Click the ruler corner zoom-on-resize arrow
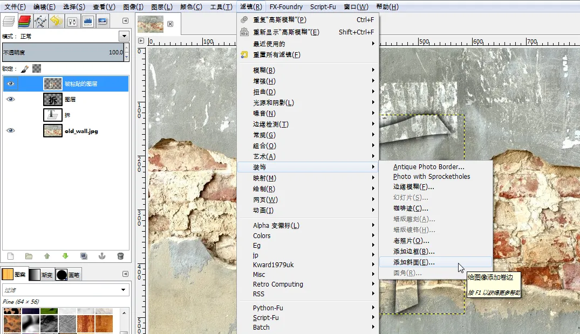 pos(141,40)
